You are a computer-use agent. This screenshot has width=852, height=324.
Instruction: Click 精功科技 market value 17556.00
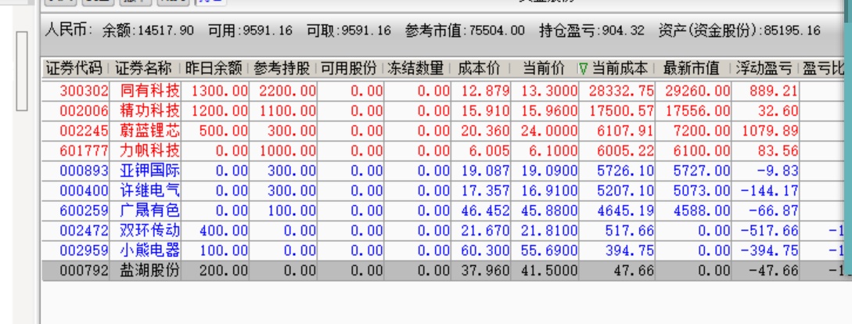pos(698,111)
